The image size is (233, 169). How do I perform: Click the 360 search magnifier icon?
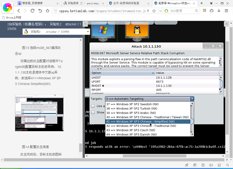(x=196, y=11)
